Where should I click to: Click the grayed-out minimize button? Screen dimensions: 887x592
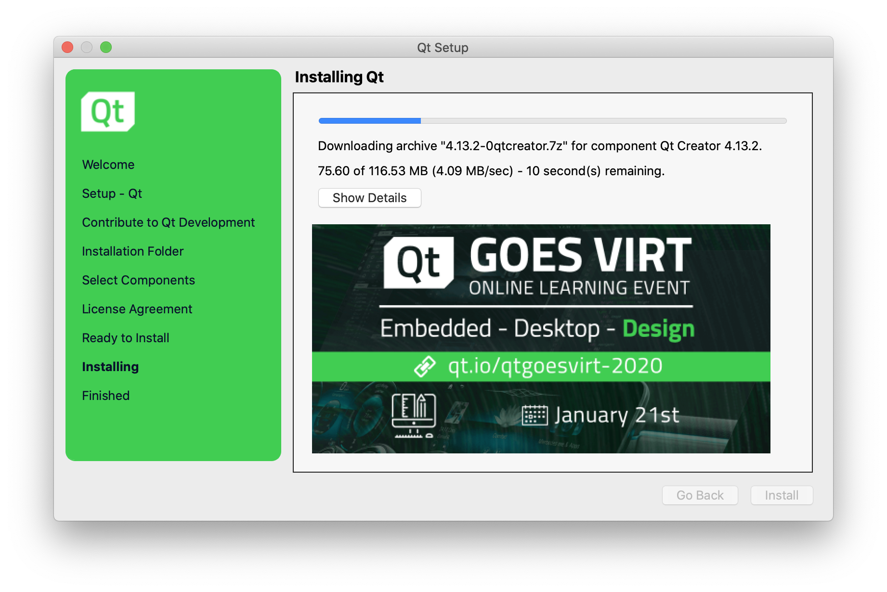87,47
